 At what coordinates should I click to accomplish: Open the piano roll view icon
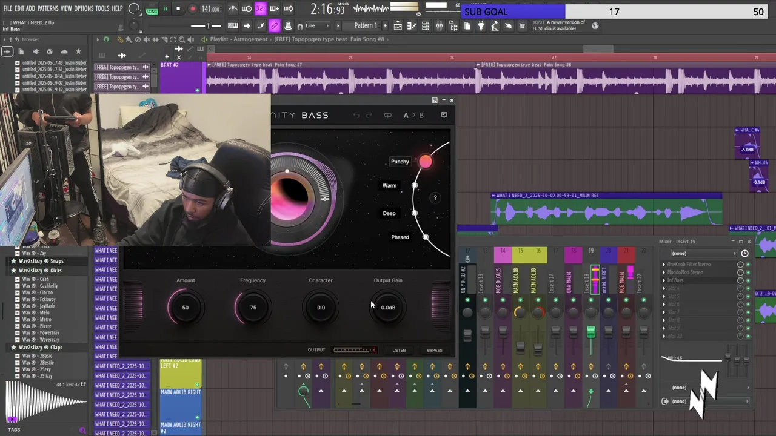tap(412, 26)
